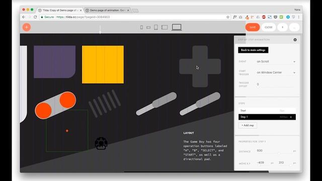Click the orange plus add-block button
The width and height of the screenshot is (322, 181).
pos(27,27)
